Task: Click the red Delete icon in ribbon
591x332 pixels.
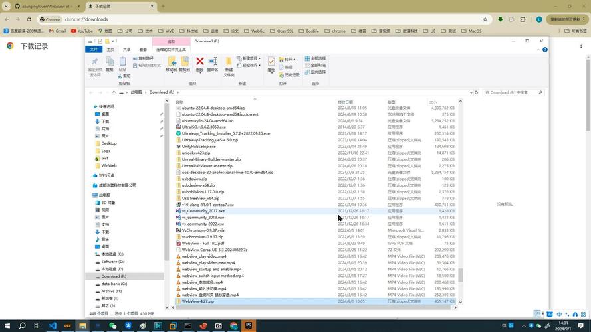Action: (199, 63)
